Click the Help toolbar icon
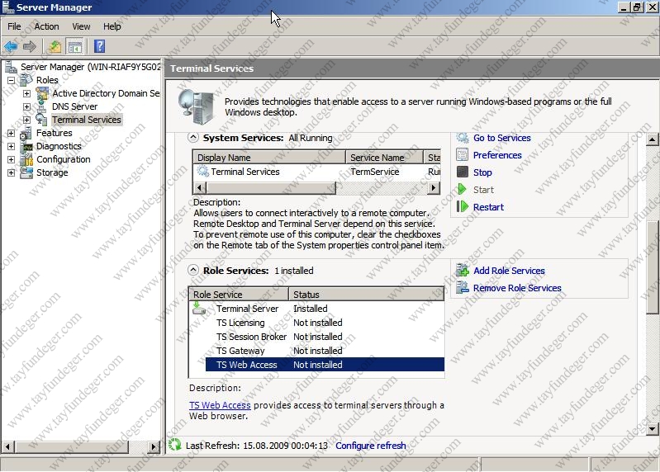This screenshot has width=660, height=472. pyautogui.click(x=99, y=47)
